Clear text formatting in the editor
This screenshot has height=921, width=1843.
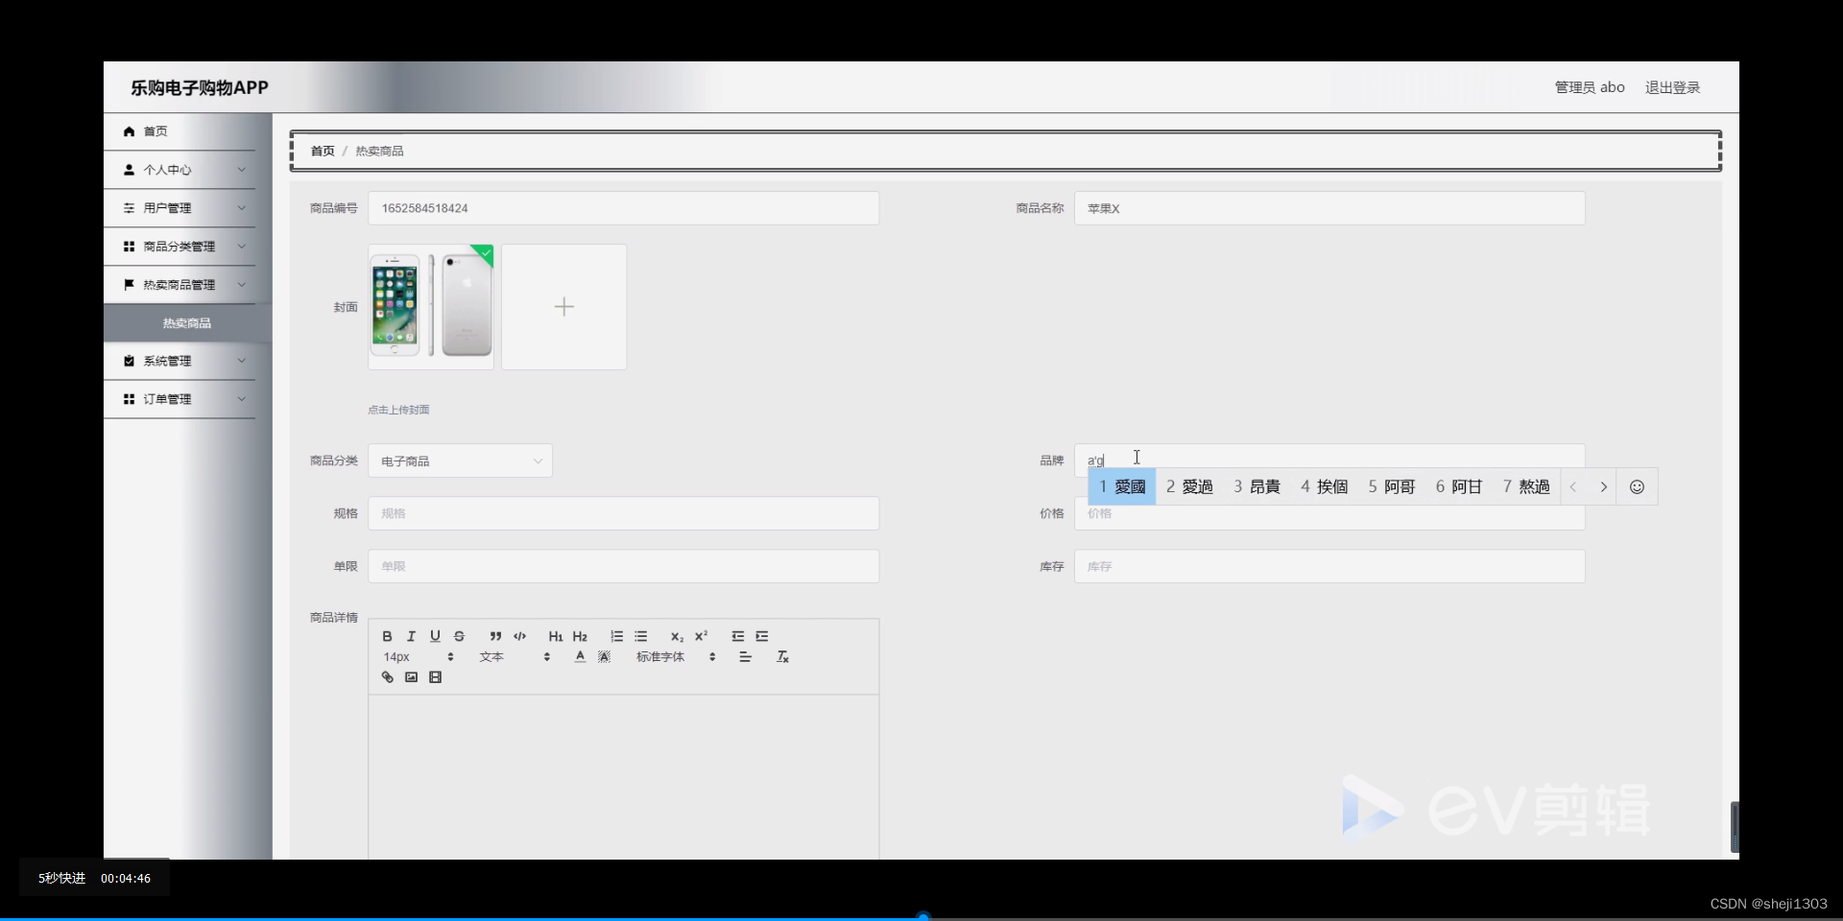783,657
